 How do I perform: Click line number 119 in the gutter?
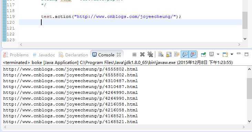(x=11, y=16)
